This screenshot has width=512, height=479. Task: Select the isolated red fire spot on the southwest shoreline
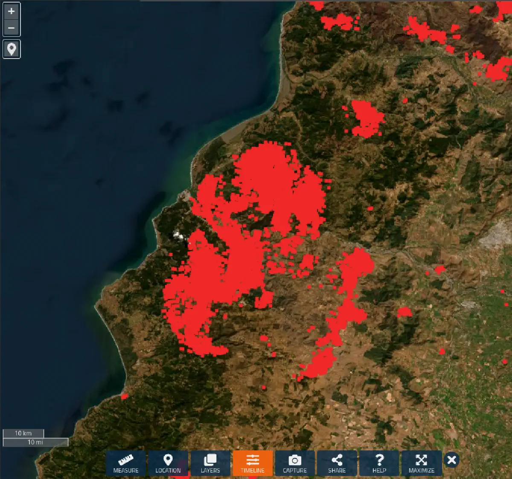[x=125, y=397]
